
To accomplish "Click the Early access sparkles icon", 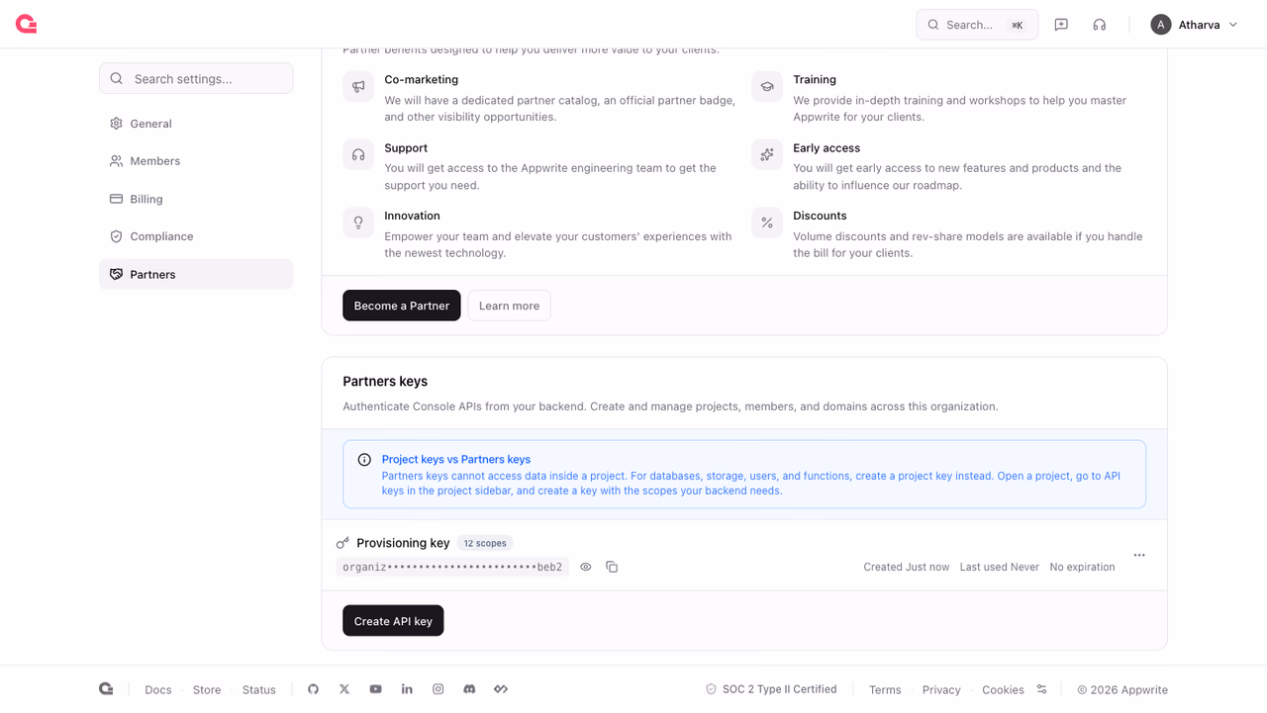I will click(767, 154).
